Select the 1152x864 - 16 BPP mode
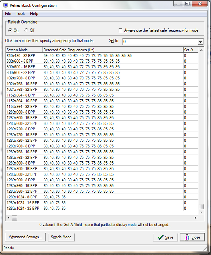211x255 pixels. pos(102,101)
